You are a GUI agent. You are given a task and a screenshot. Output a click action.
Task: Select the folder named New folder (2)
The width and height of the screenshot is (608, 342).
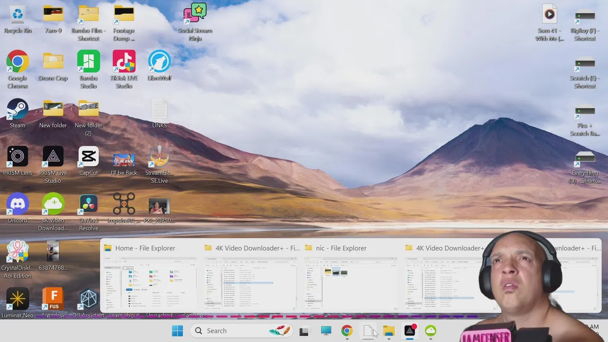88,117
